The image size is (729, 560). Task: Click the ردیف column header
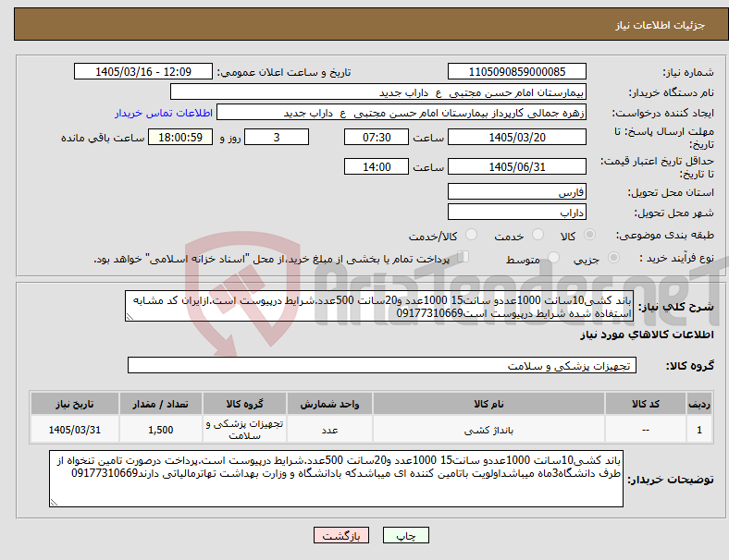(x=698, y=404)
